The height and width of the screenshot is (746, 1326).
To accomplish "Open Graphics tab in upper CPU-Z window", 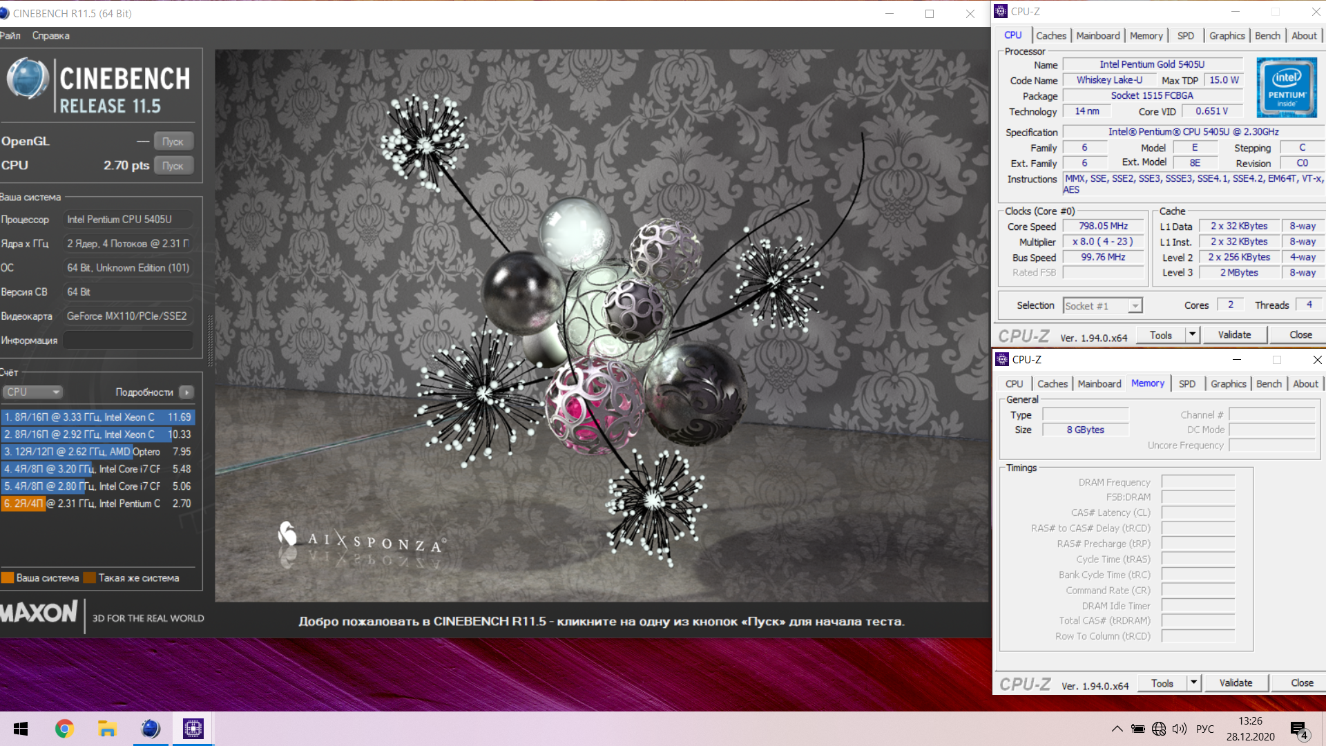I will pyautogui.click(x=1227, y=36).
